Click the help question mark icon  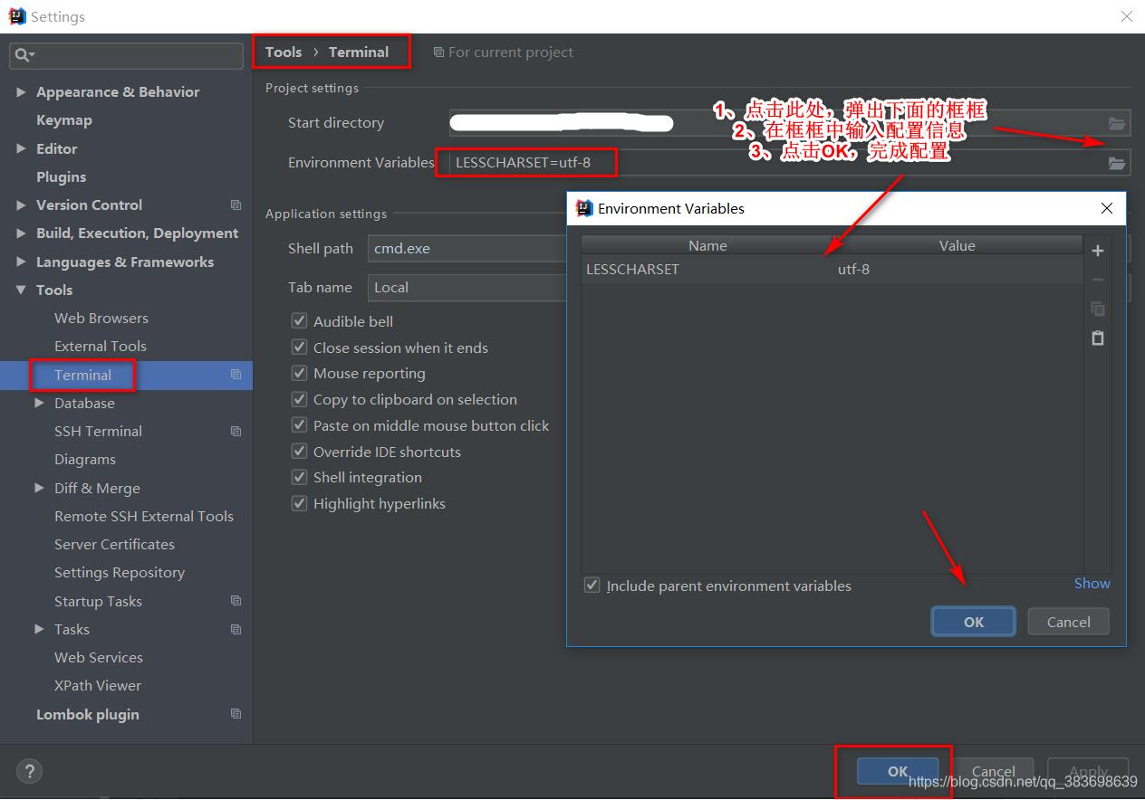pyautogui.click(x=29, y=771)
